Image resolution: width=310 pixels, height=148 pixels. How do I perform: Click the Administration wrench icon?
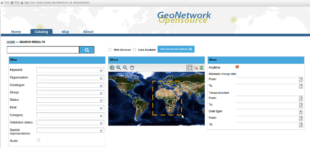[71, 3]
